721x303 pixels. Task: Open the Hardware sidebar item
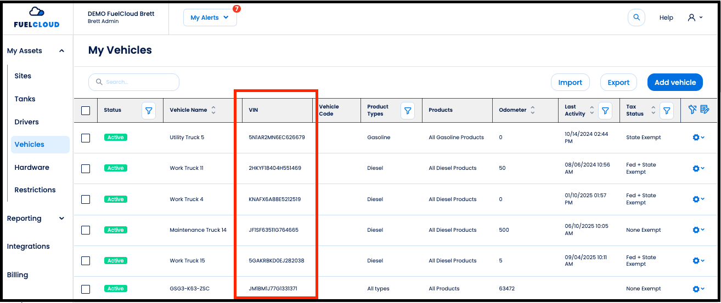click(x=32, y=168)
